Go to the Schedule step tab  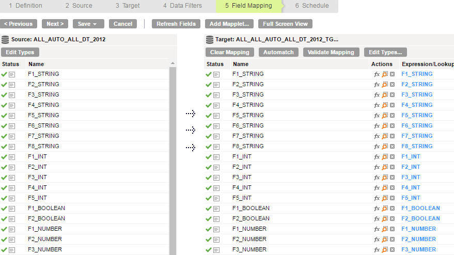tap(312, 6)
